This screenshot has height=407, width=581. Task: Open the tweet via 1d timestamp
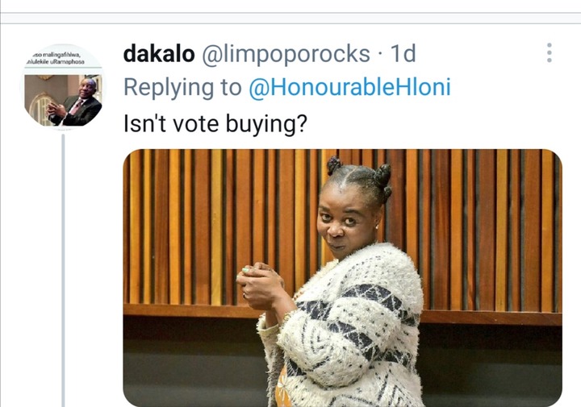(403, 54)
